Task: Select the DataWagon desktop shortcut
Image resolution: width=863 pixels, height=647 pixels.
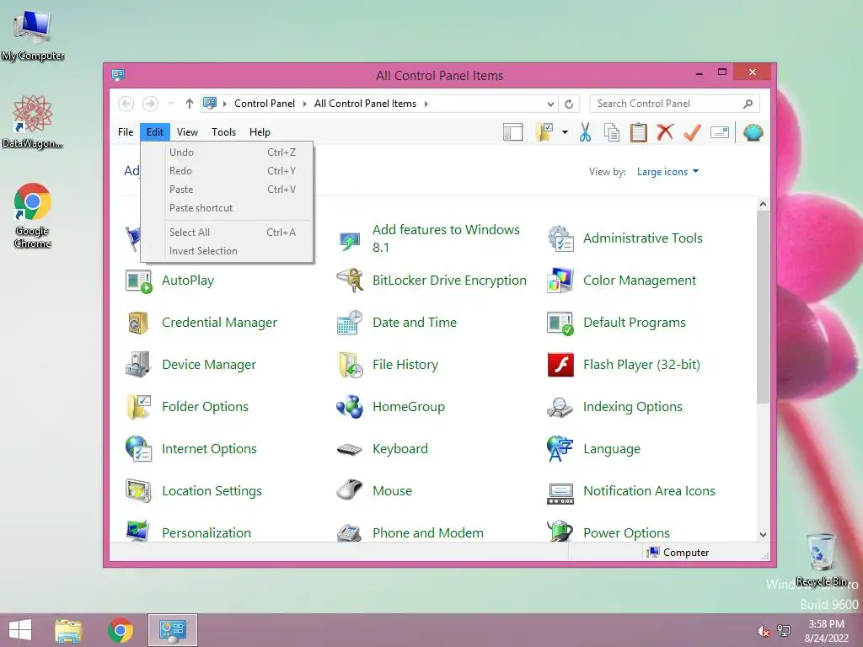Action: [x=32, y=121]
